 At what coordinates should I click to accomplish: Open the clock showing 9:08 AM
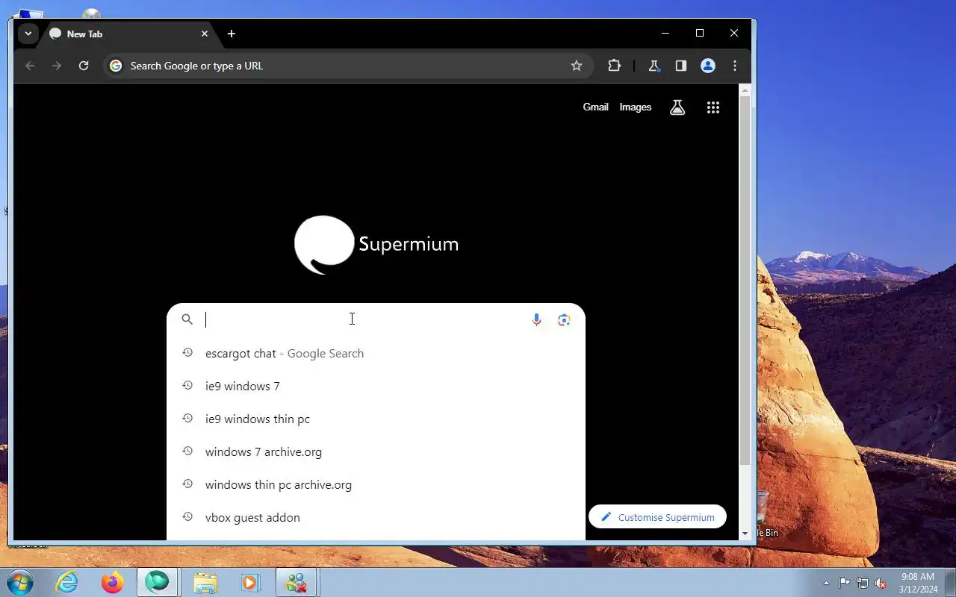click(918, 583)
